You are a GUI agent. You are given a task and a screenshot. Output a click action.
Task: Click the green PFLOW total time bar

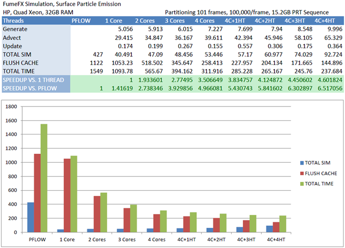pyautogui.click(x=44, y=178)
